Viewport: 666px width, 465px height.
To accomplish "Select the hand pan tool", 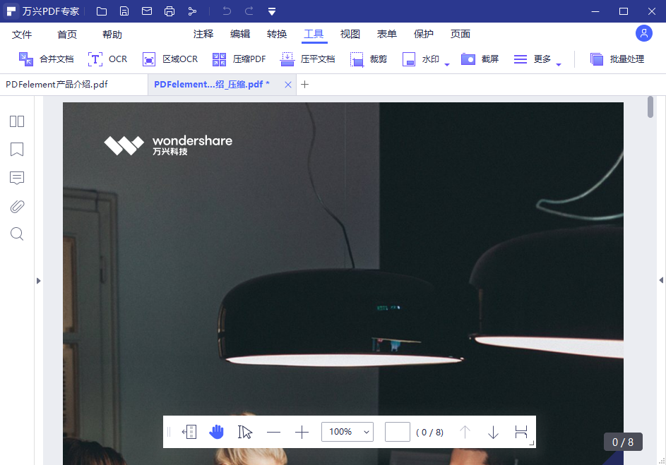I will [217, 431].
